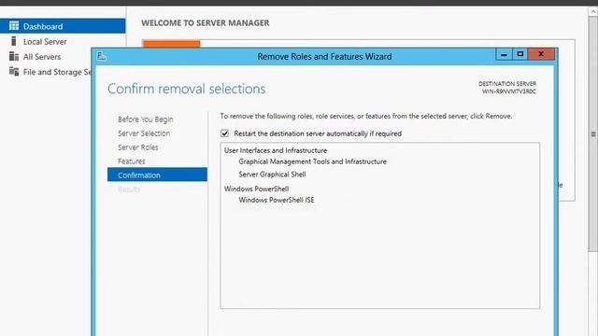Go to Before You Begin step
Viewport: 598px width, 336px height.
(x=146, y=119)
